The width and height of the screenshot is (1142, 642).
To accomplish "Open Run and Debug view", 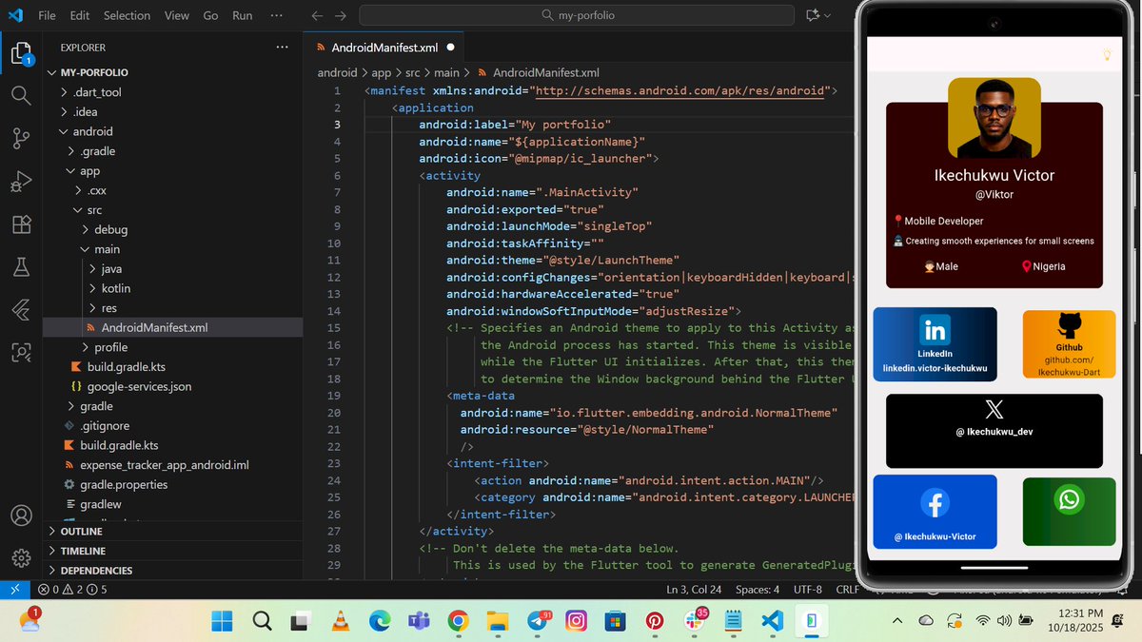I will 21,182.
